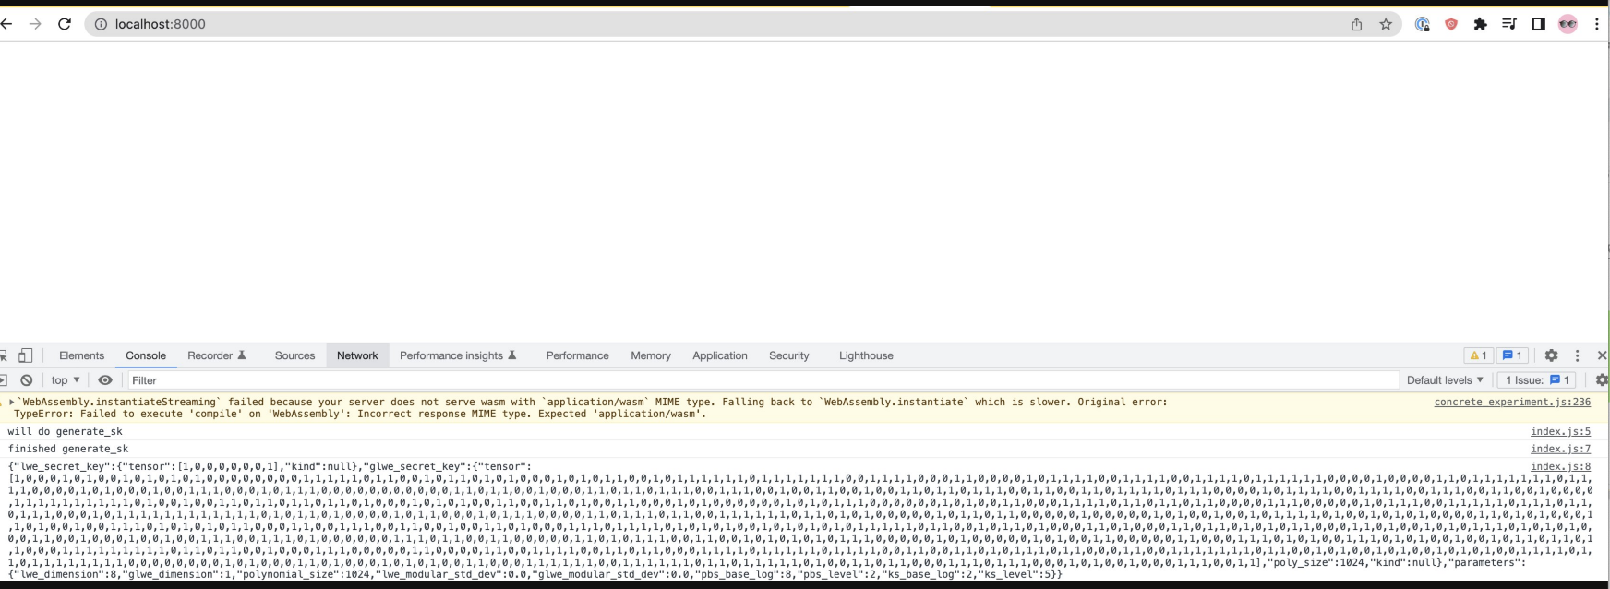
Task: Activate the inspect element picker
Action: 3,355
